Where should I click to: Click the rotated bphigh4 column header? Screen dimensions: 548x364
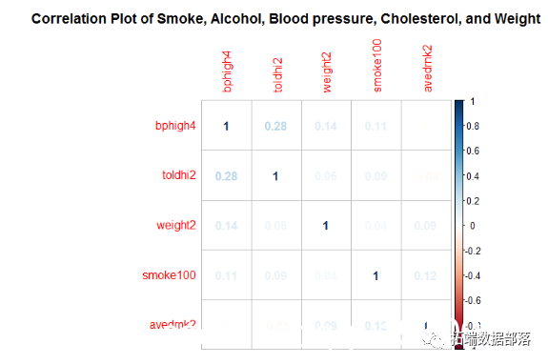pos(227,71)
